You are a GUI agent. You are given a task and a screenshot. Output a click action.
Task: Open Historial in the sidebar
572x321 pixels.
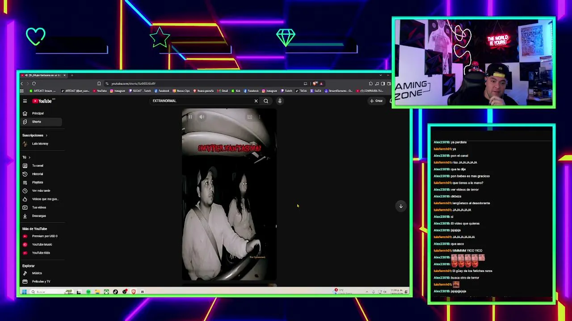click(x=41, y=174)
